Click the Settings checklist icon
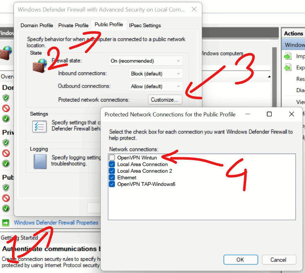 click(x=39, y=127)
